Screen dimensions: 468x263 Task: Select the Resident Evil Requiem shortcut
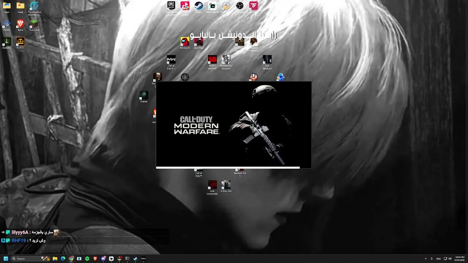tap(226, 62)
